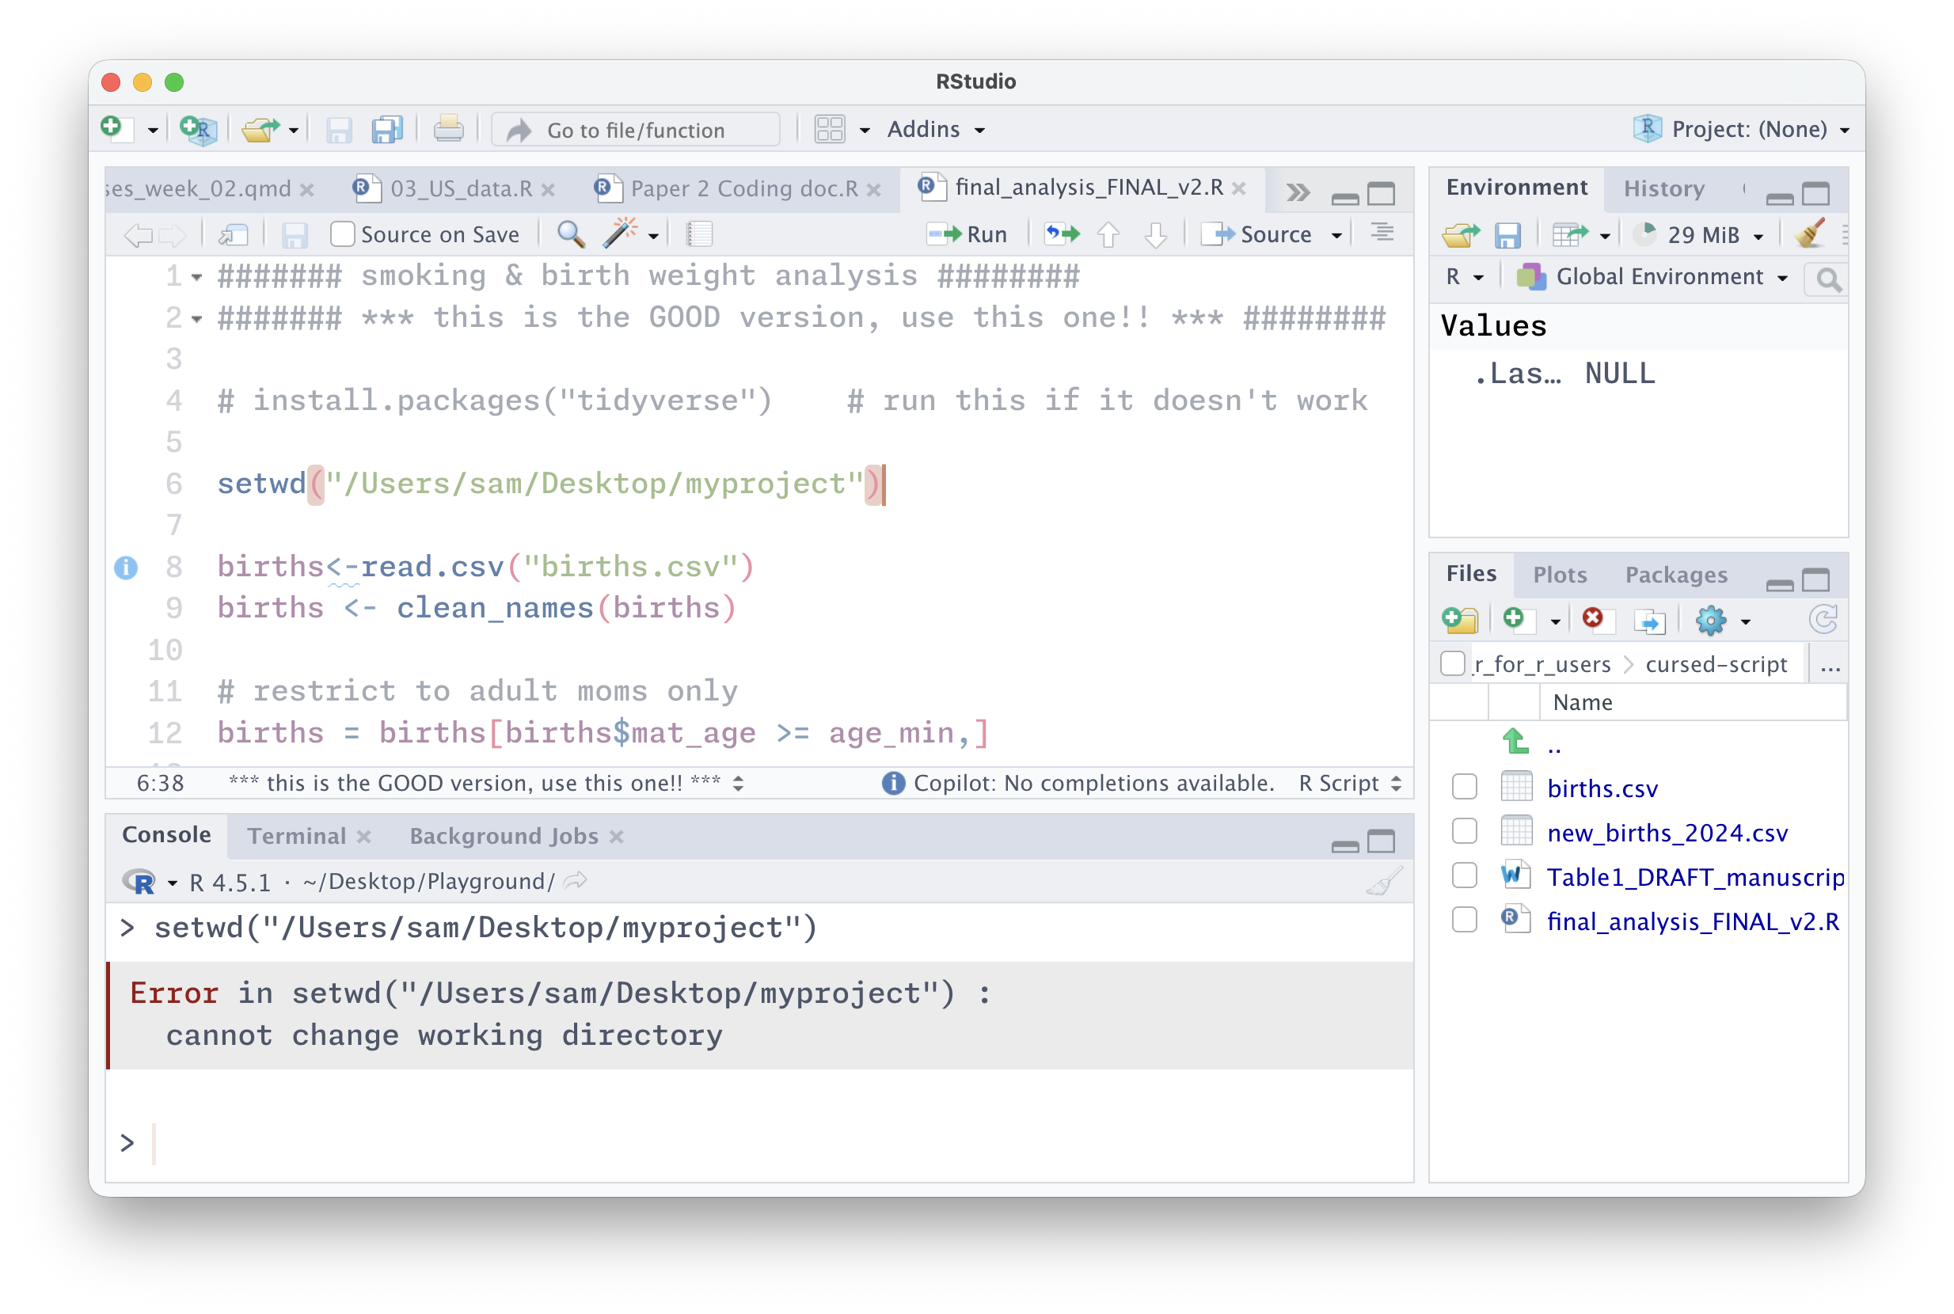Open R Script file type selector
This screenshot has height=1314, width=1954.
tap(1349, 784)
